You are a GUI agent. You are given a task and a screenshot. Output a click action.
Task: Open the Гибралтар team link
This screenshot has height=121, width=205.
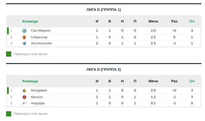[39, 37]
